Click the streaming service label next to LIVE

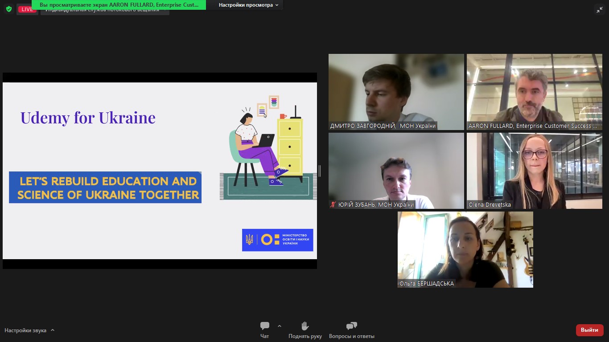click(105, 11)
